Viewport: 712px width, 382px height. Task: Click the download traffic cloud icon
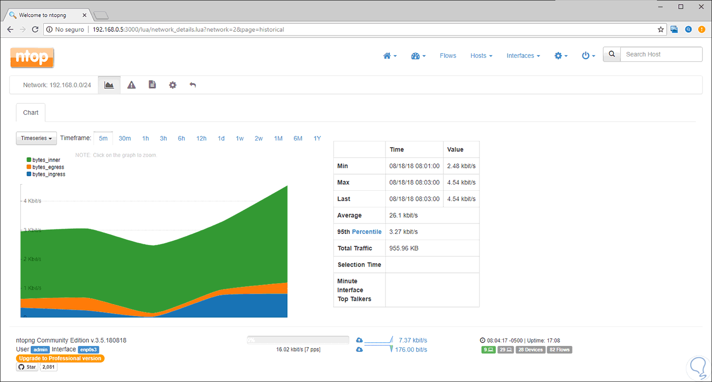point(359,350)
